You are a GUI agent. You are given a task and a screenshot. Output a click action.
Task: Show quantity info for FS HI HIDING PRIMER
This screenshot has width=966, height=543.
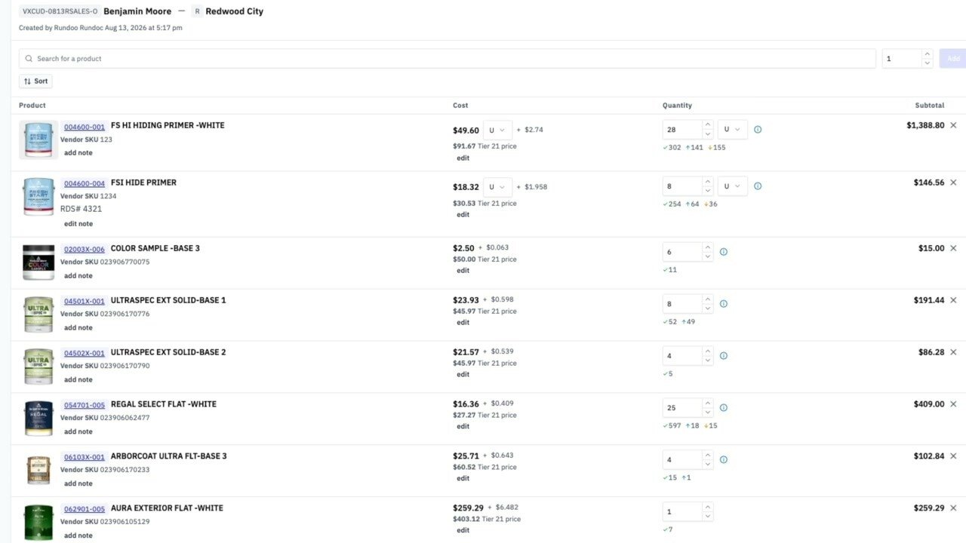pos(758,130)
